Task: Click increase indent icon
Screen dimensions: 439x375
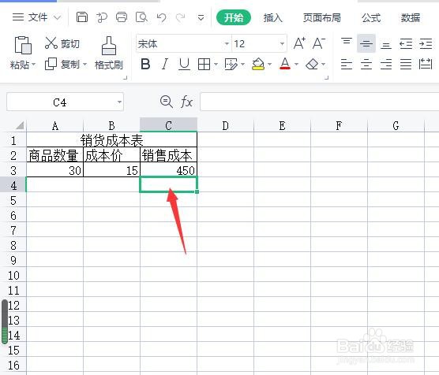Action: coord(426,44)
